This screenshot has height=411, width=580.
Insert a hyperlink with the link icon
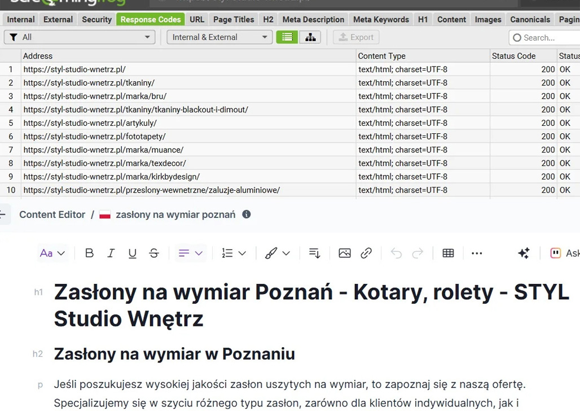click(366, 253)
